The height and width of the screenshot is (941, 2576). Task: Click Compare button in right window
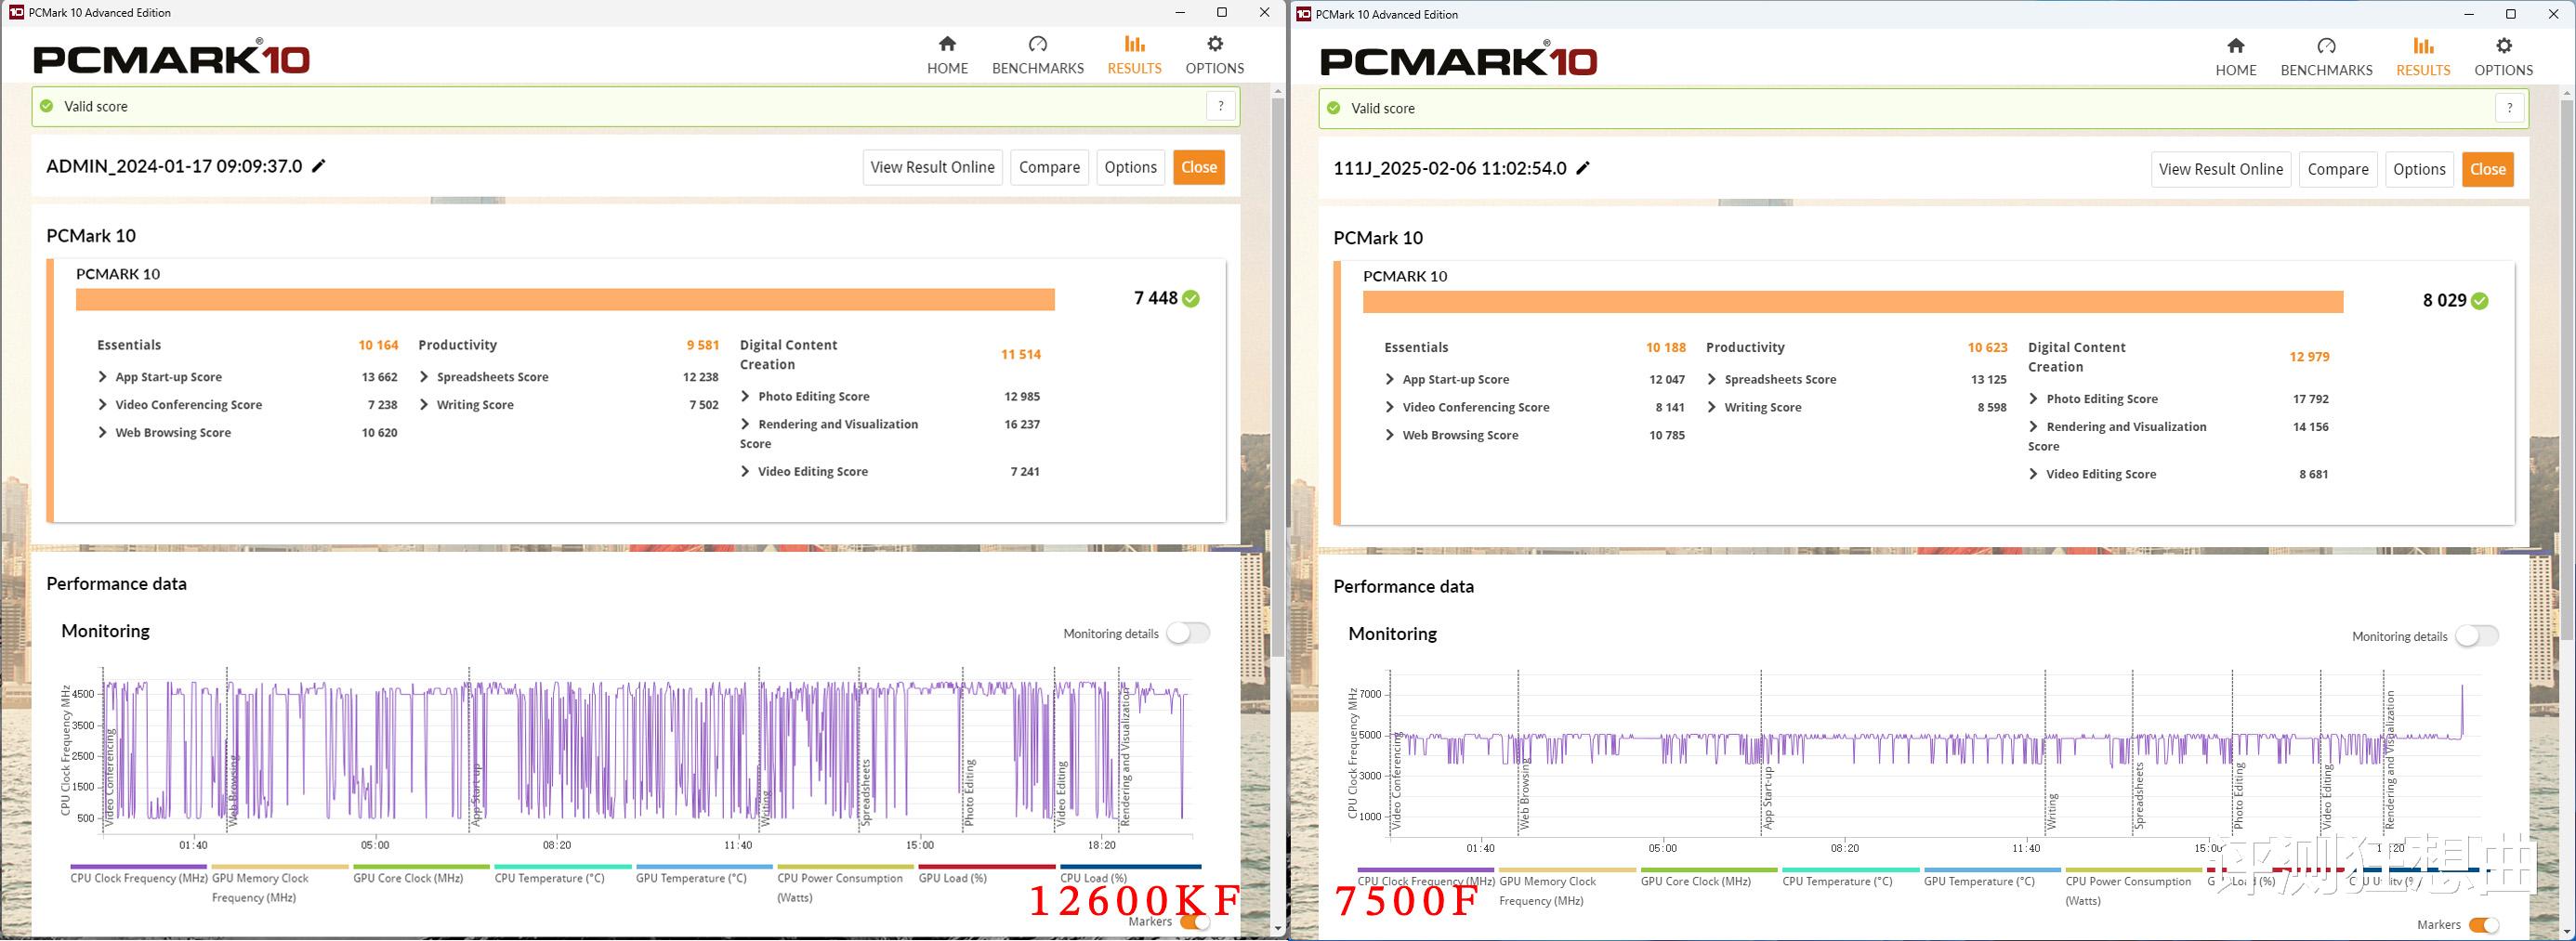pos(2338,169)
